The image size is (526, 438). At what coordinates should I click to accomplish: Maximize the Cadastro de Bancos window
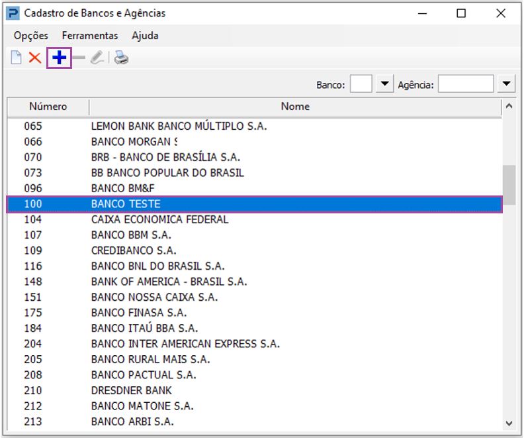pyautogui.click(x=461, y=13)
